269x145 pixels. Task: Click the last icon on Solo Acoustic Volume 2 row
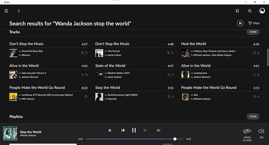pyautogui.click(x=87, y=75)
